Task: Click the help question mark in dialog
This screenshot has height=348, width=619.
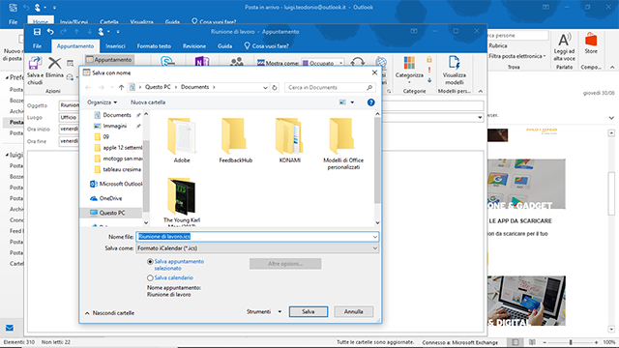Action: (370, 102)
